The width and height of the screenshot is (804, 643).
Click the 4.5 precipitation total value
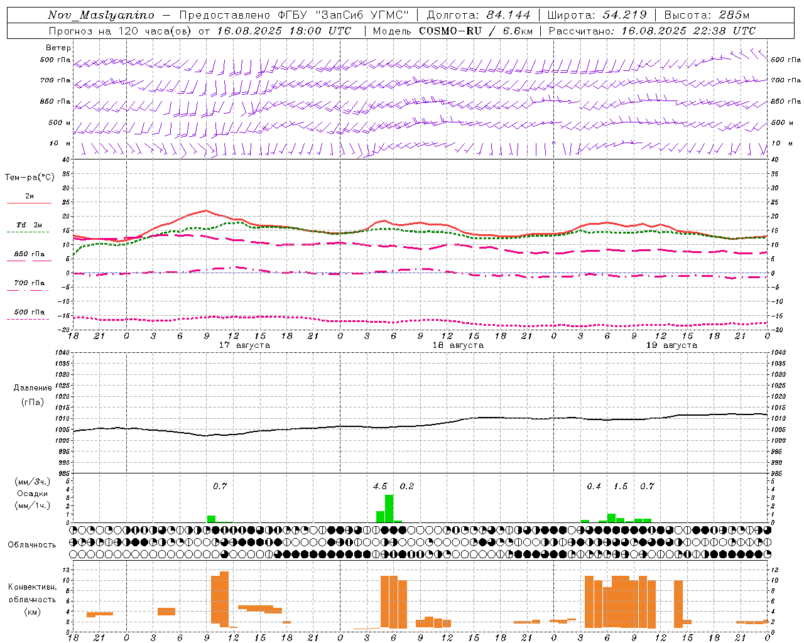tap(380, 486)
